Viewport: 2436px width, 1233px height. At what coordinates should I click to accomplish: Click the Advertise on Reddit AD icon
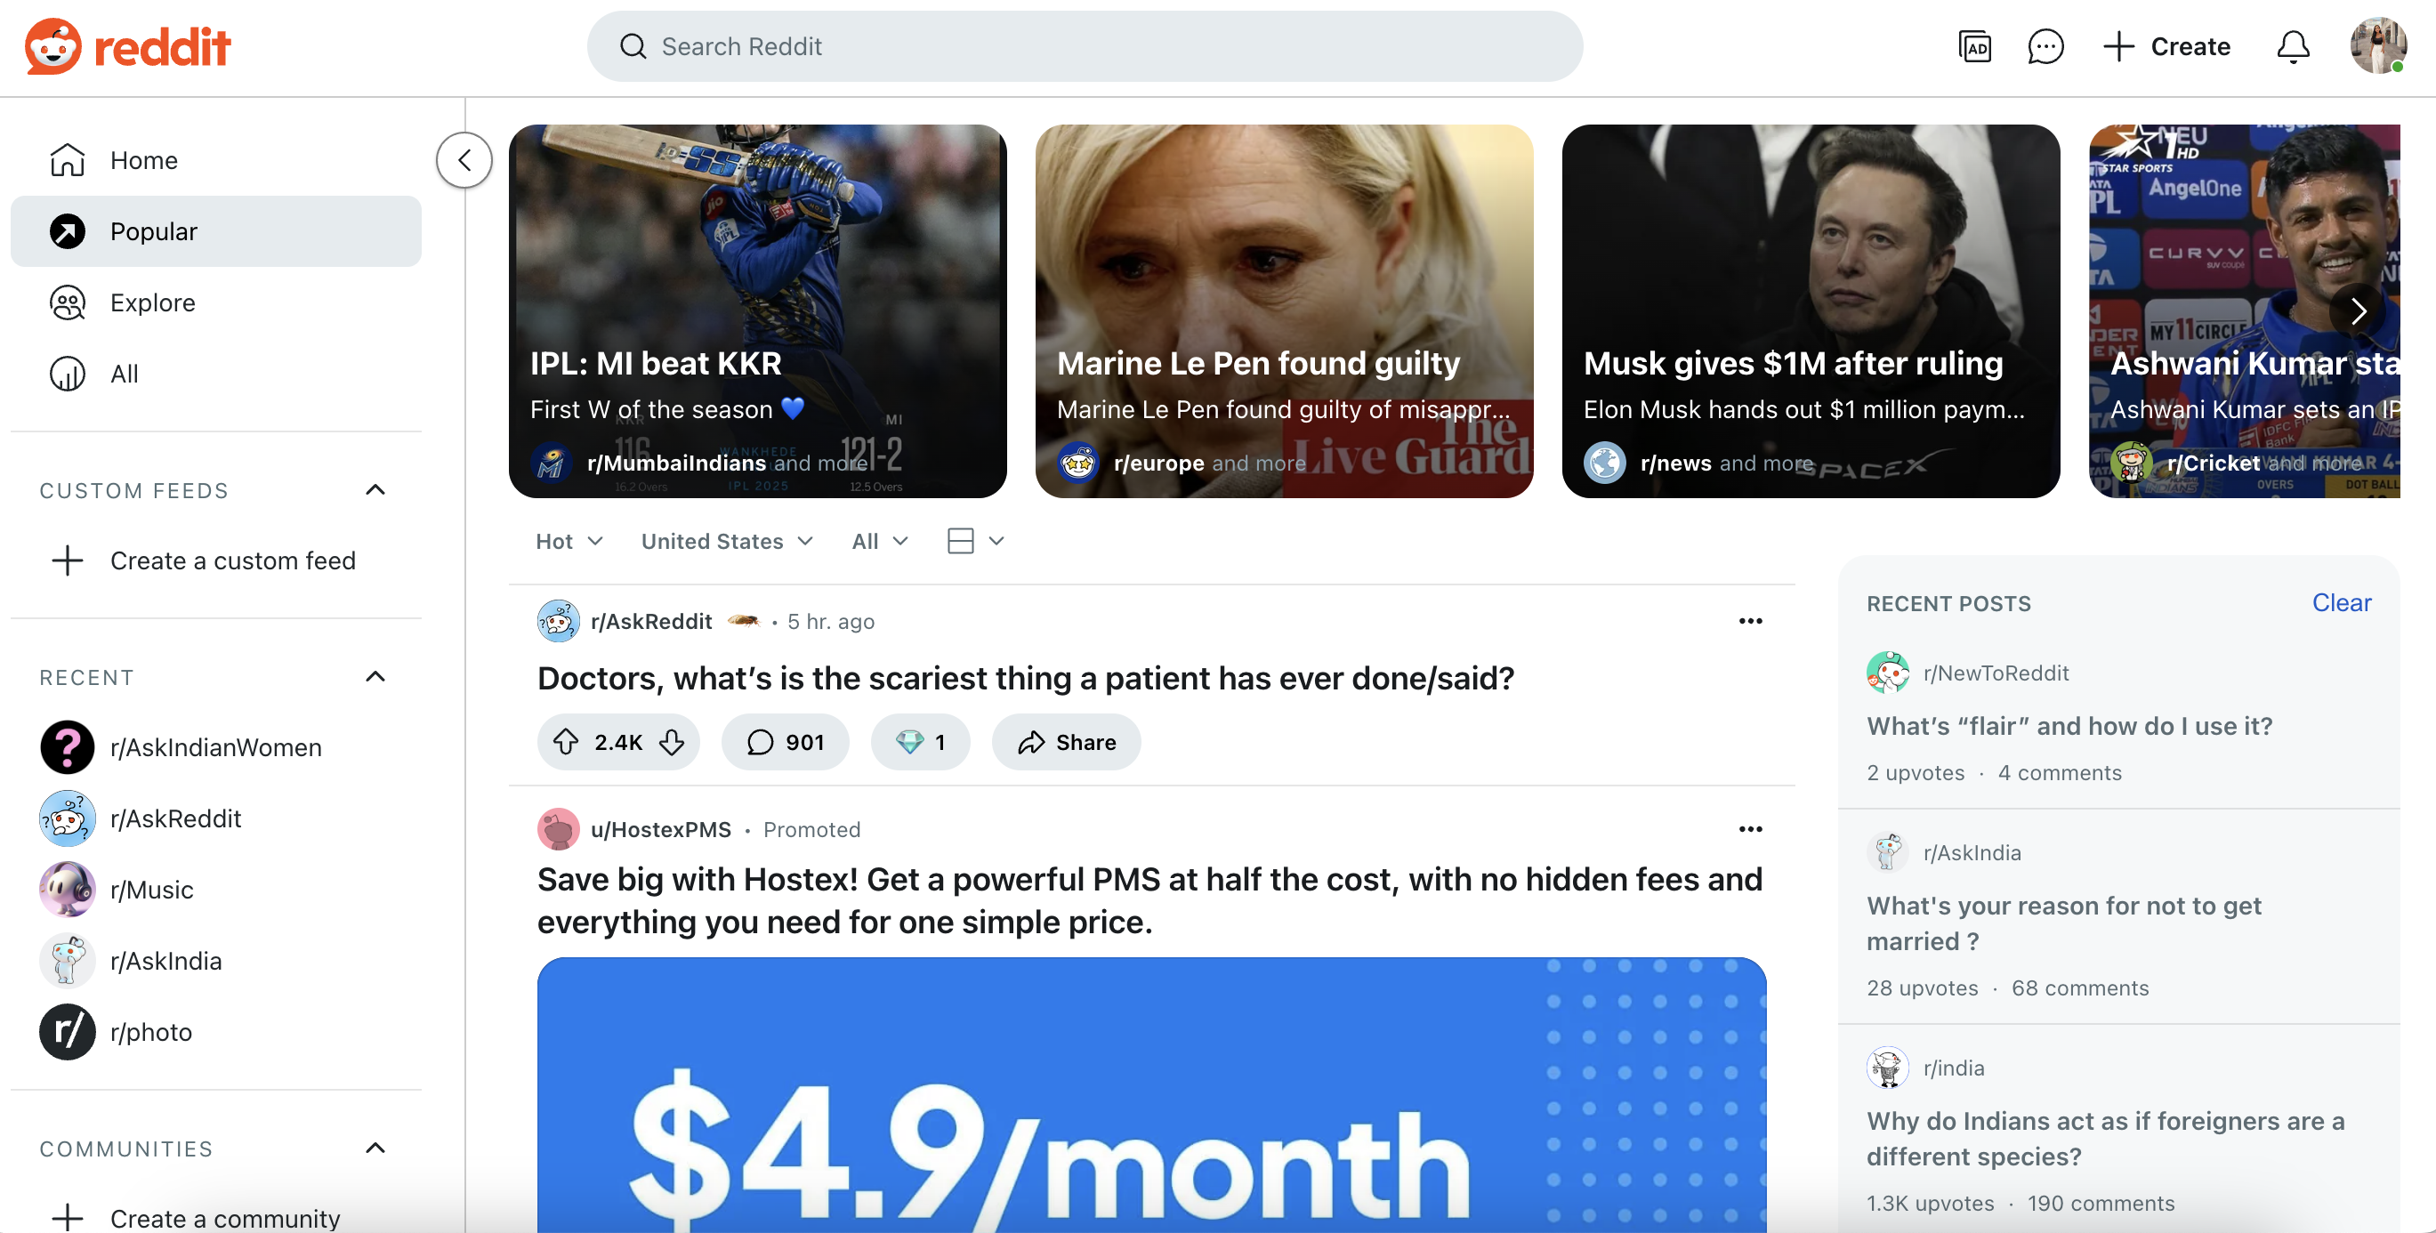point(1974,46)
